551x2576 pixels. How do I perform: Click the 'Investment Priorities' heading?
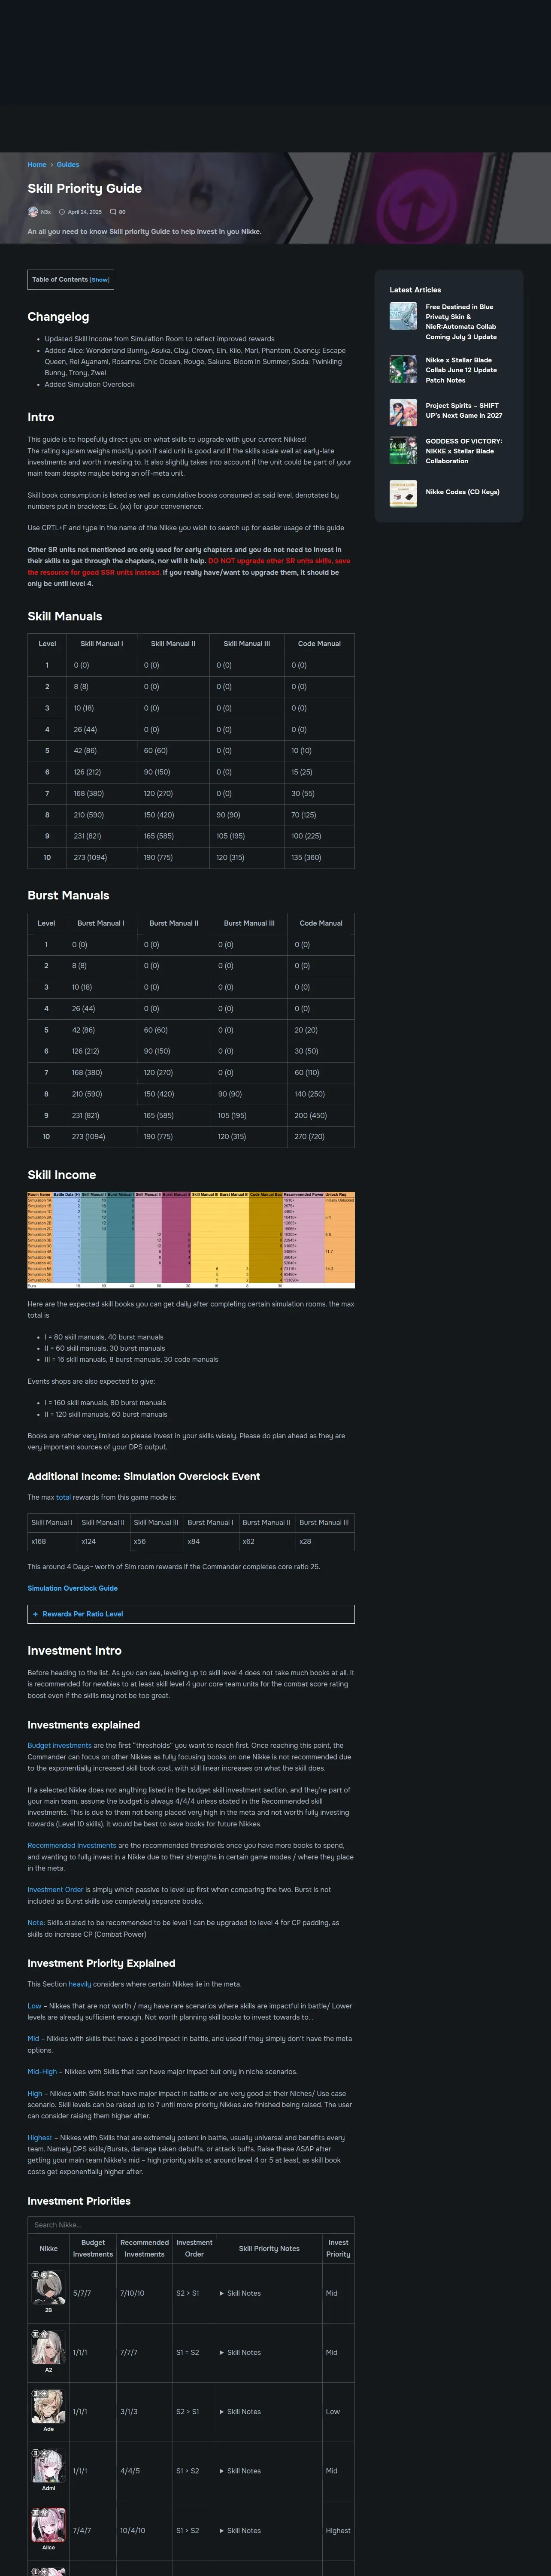click(x=79, y=2201)
